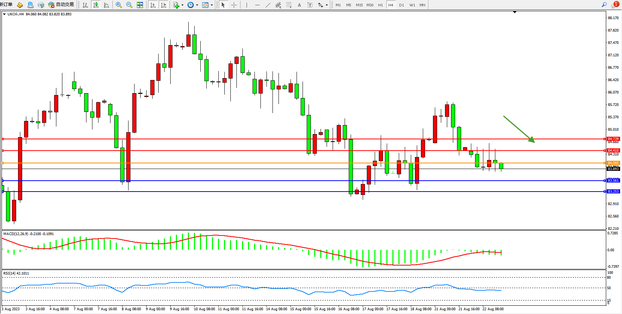The image size is (622, 314).
Task: Open the notification bubble showing 1
Action: (615, 5)
